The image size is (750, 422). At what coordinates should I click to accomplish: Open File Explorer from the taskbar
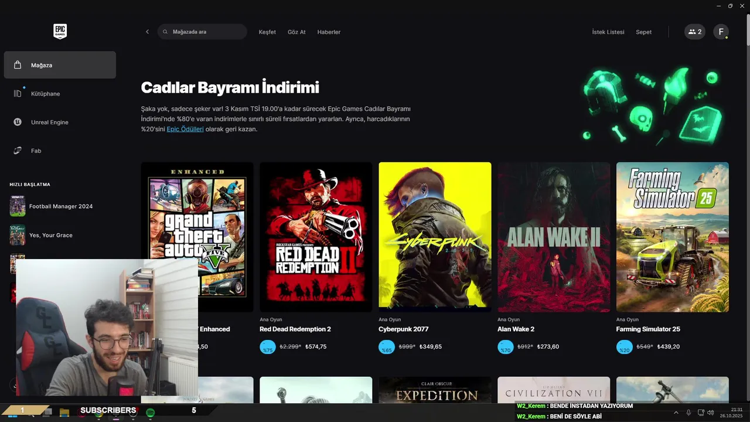coord(64,413)
